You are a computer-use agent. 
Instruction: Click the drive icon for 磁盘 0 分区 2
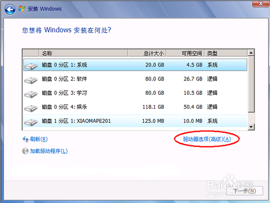[x=31, y=80]
